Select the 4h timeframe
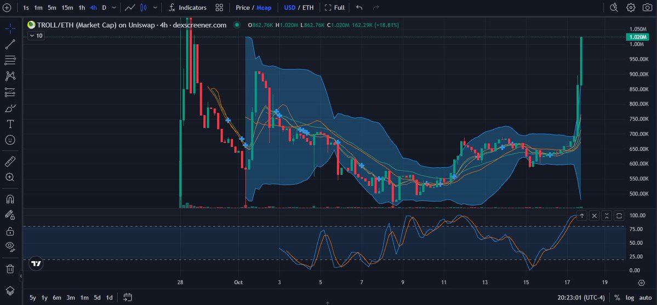Viewport: 657px width, 305px height. coord(94,8)
